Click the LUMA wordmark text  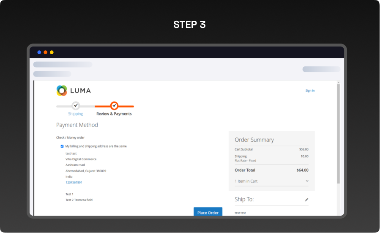click(x=80, y=90)
